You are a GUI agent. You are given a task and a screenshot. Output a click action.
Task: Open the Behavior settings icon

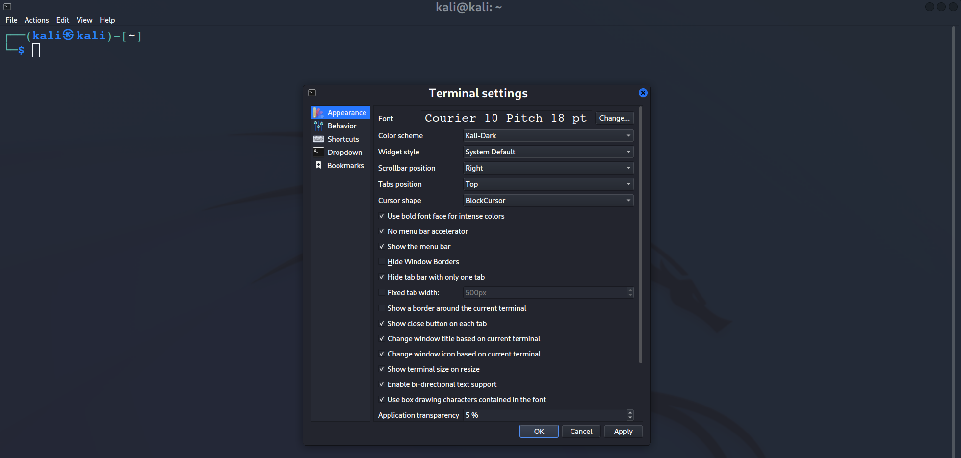click(318, 126)
